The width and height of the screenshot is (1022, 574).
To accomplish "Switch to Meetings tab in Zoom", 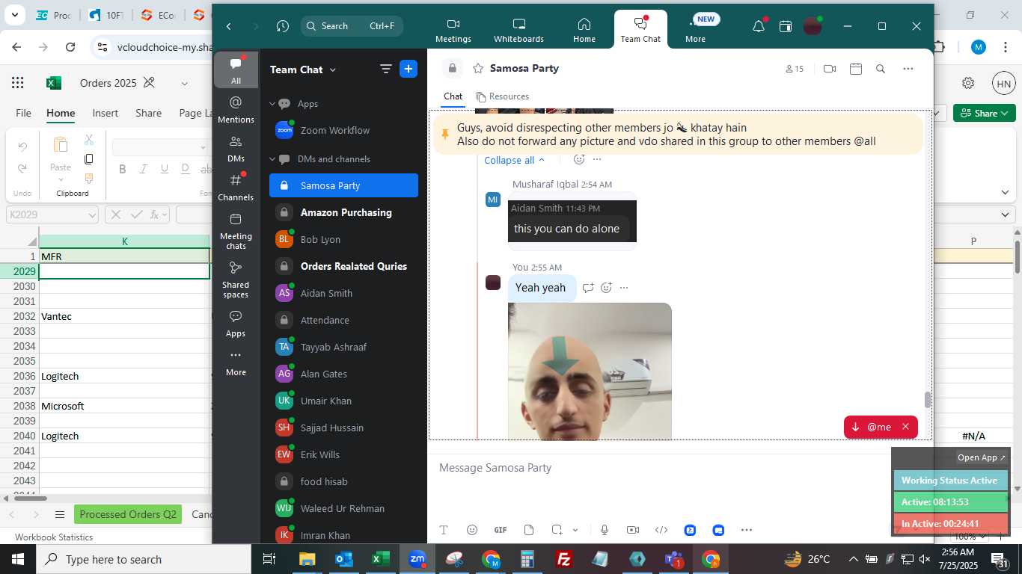I will click(x=453, y=30).
